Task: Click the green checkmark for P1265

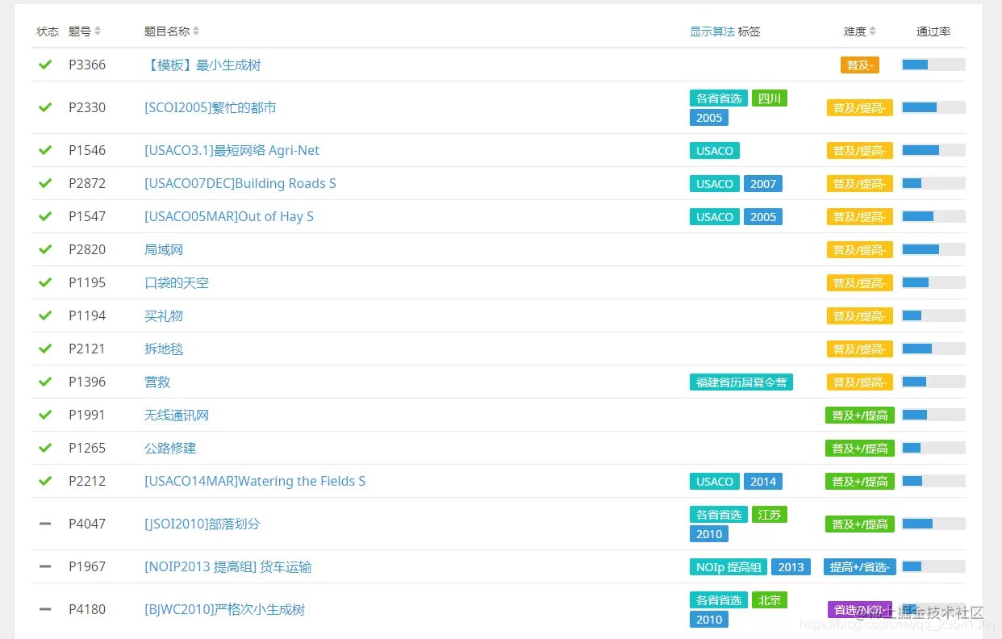Action: point(45,448)
